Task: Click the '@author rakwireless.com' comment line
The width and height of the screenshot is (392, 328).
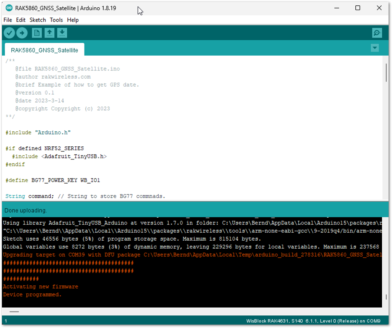Action: 53,77
